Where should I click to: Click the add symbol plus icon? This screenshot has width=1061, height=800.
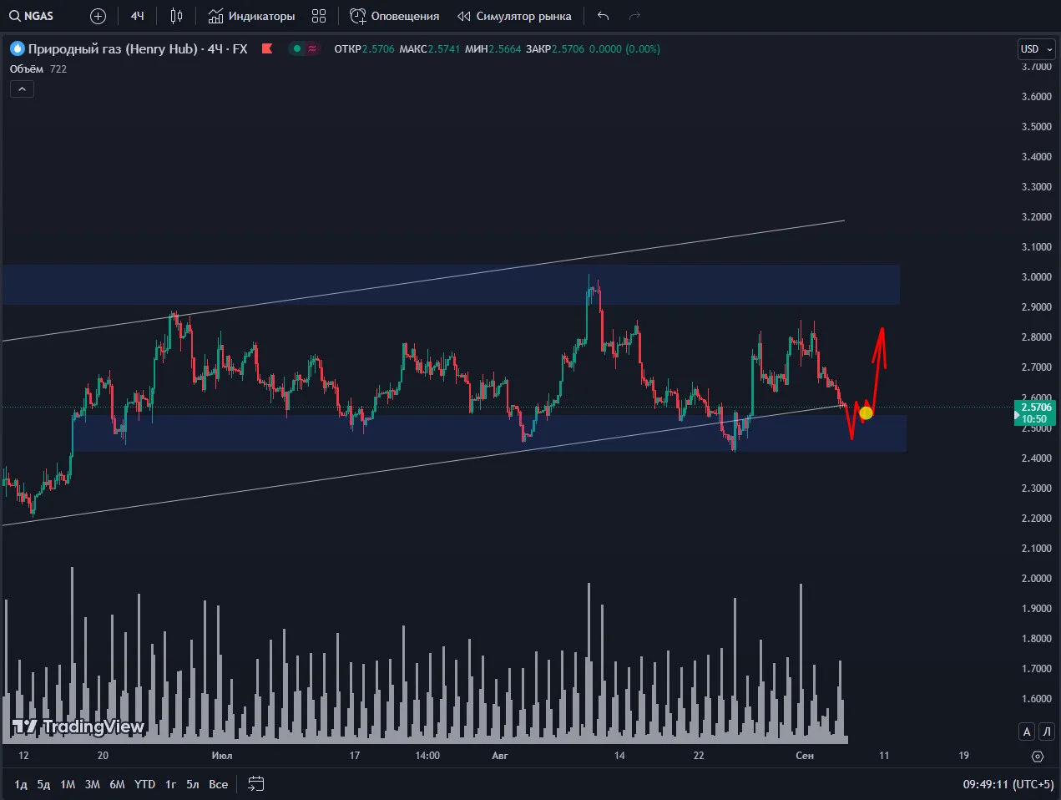[x=98, y=16]
